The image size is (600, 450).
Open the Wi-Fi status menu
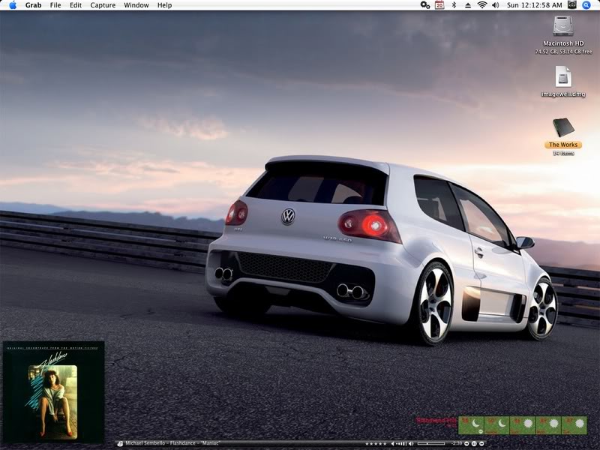point(481,5)
